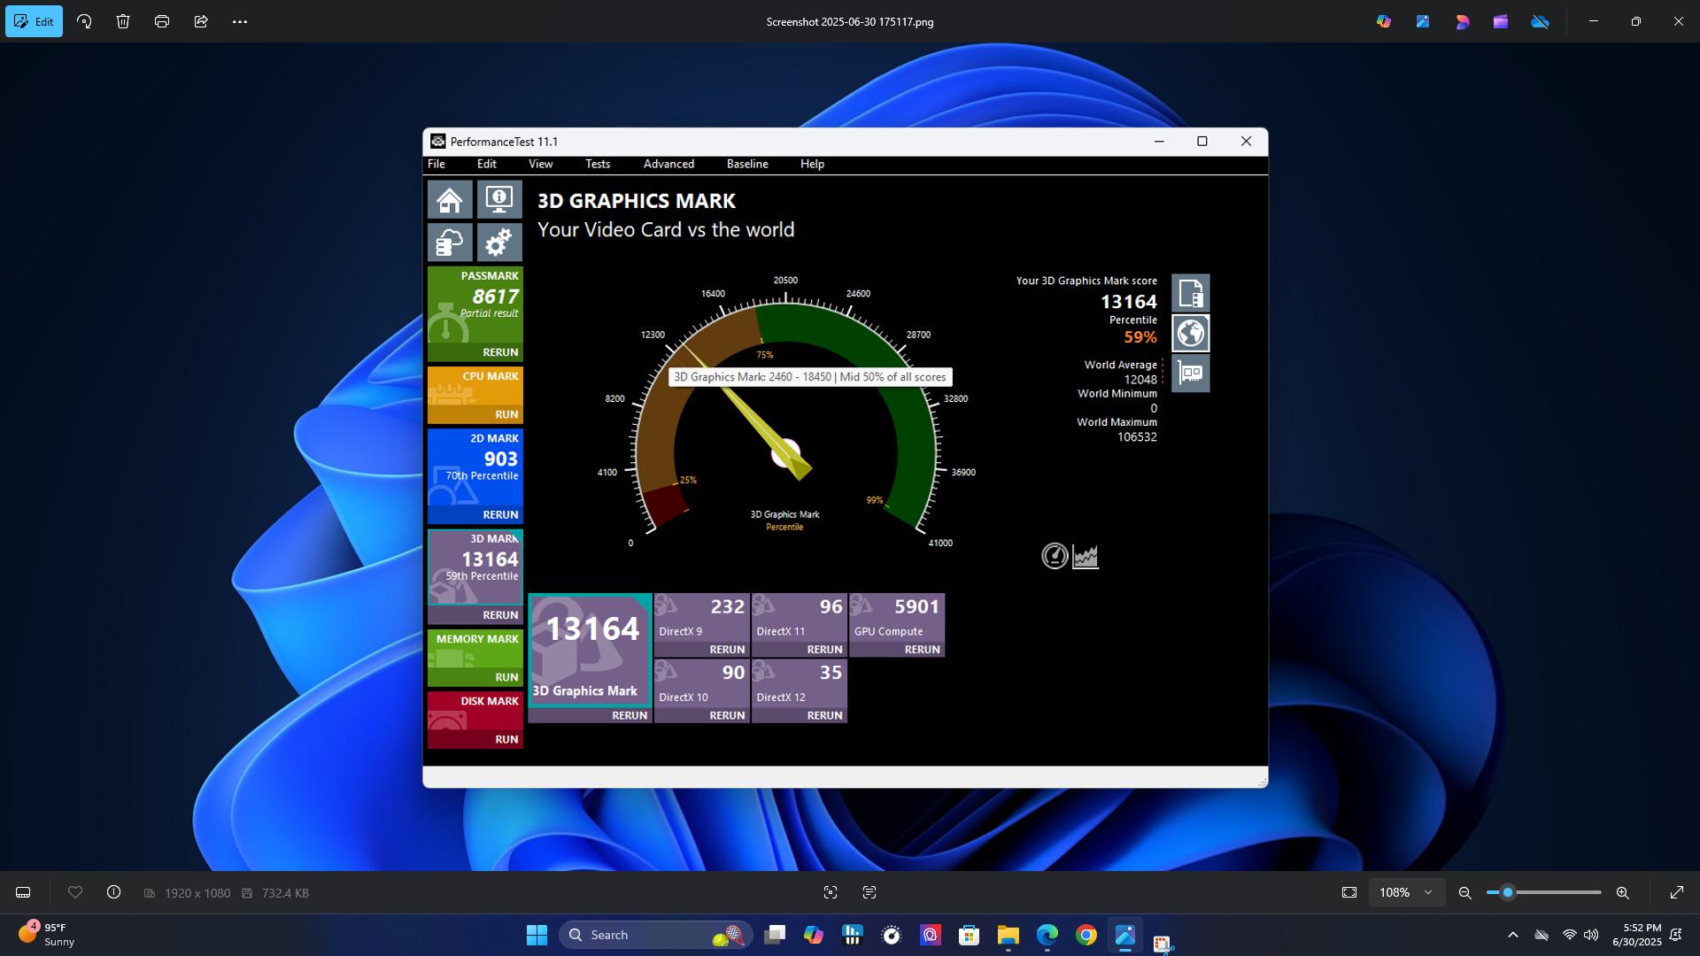Image resolution: width=1700 pixels, height=956 pixels.
Task: Open the Photos more options ellipsis
Action: click(240, 21)
